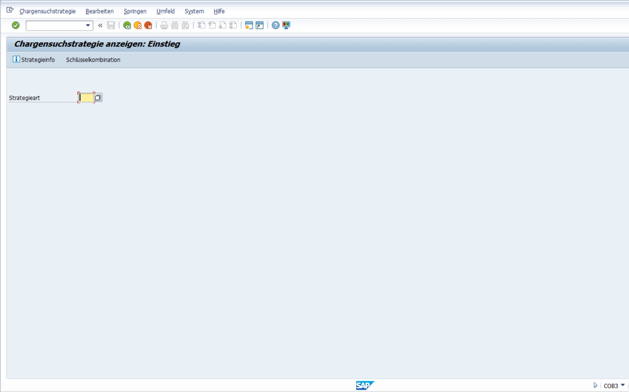Image resolution: width=629 pixels, height=392 pixels.
Task: Open the Chargensuchstrategie menu
Action: 48,11
